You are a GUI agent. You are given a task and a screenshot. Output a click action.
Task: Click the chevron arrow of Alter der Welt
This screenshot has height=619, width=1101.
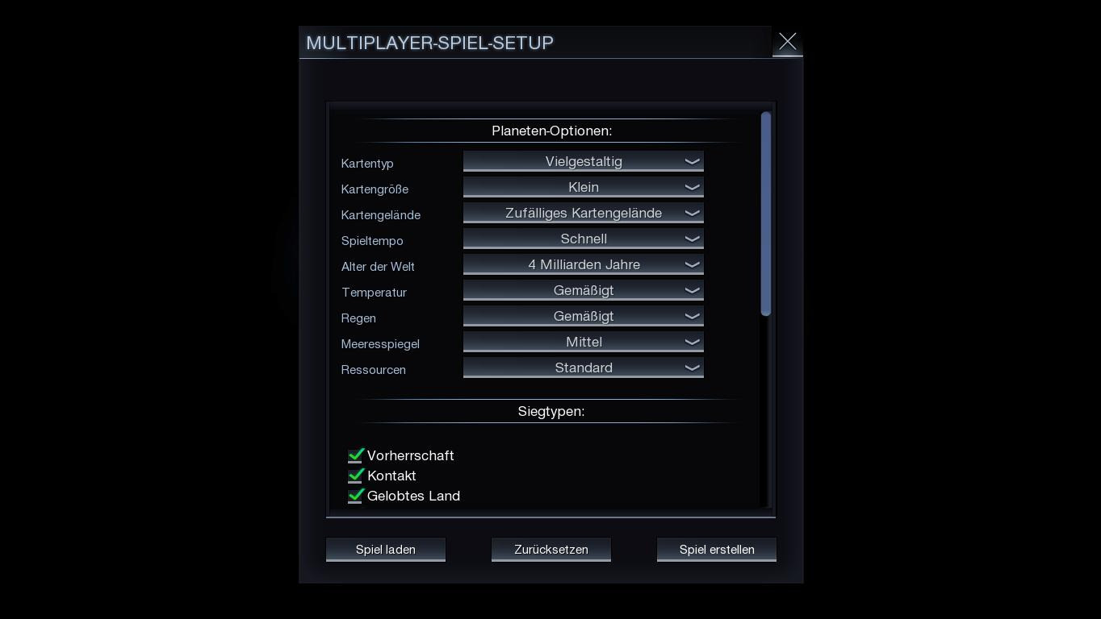(692, 264)
